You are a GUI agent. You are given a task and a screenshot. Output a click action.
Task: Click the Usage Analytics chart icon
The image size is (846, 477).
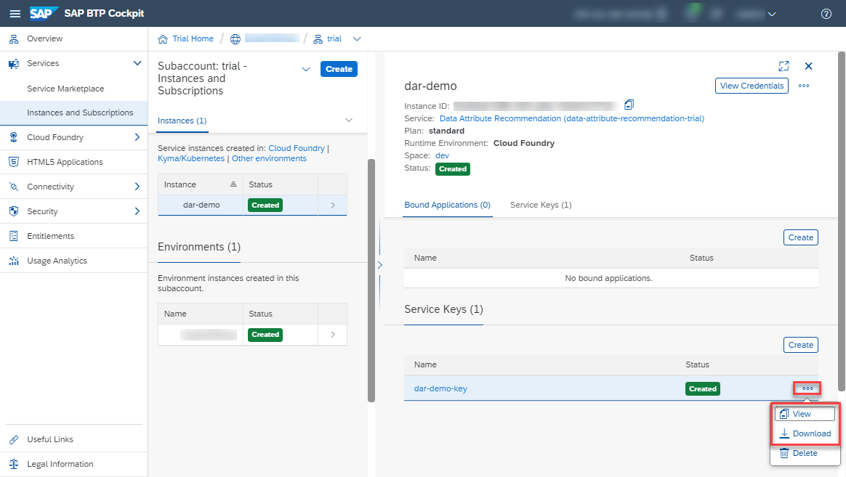point(14,261)
